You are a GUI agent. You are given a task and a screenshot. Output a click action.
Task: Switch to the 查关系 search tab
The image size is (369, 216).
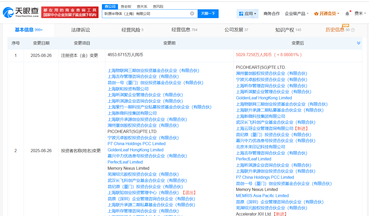tap(142, 6)
